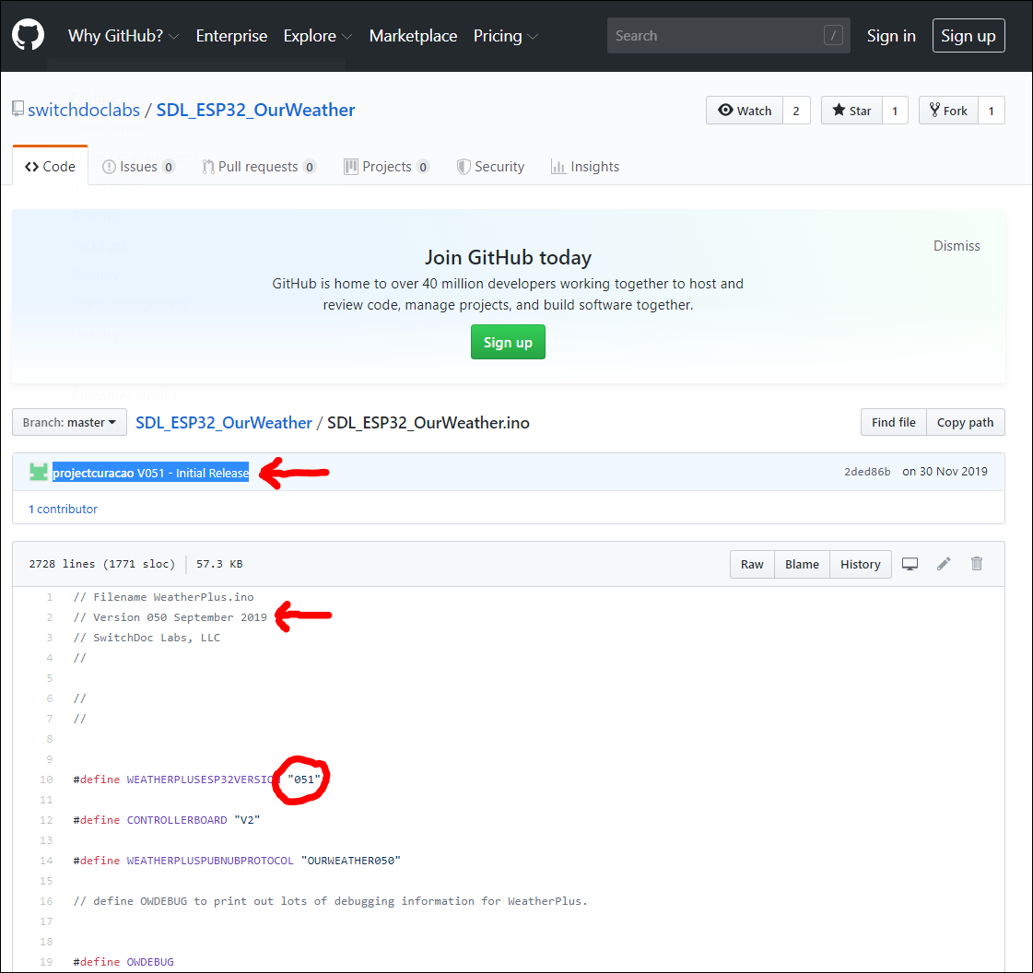Dismiss the Join GitHub banner
This screenshot has height=973, width=1033.
click(957, 246)
